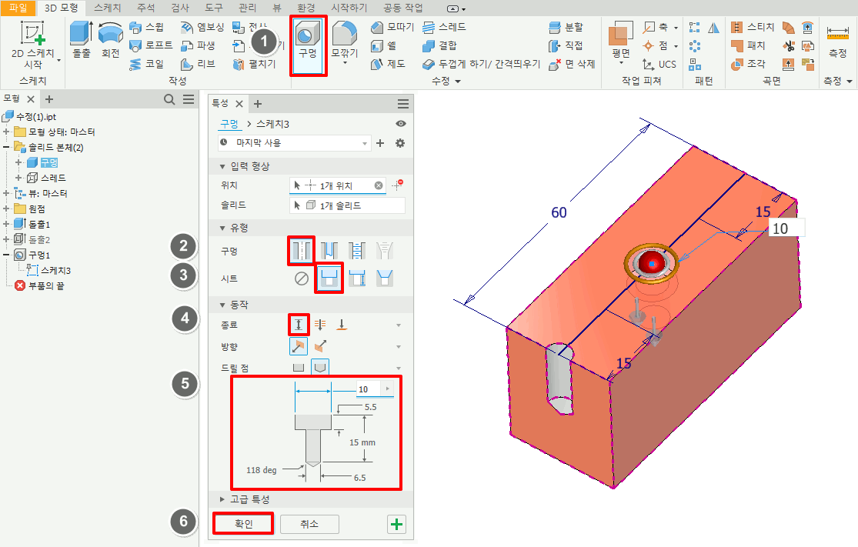Start a 2D 스케치 (sketch)
Viewport: 858px width, 547px height.
[32, 45]
